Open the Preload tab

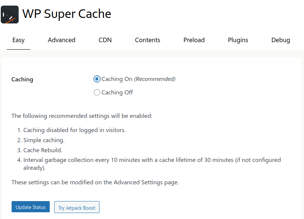(x=194, y=40)
